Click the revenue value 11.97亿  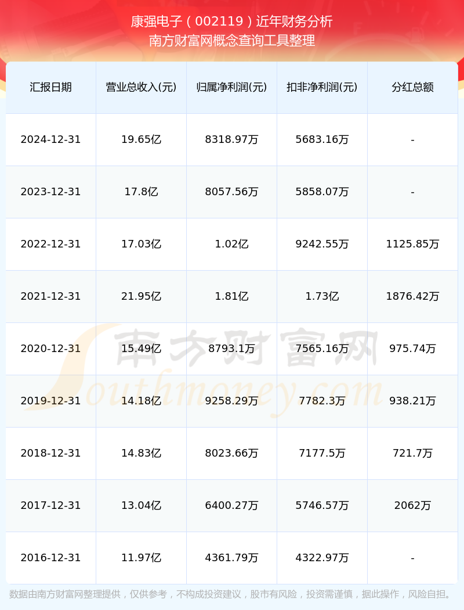pos(142,558)
